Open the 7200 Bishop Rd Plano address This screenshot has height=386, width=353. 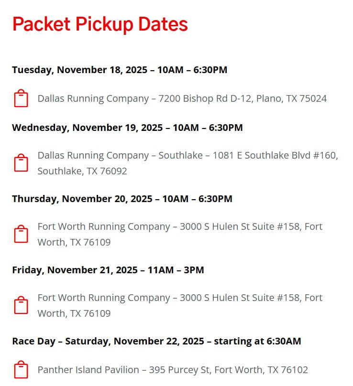182,98
